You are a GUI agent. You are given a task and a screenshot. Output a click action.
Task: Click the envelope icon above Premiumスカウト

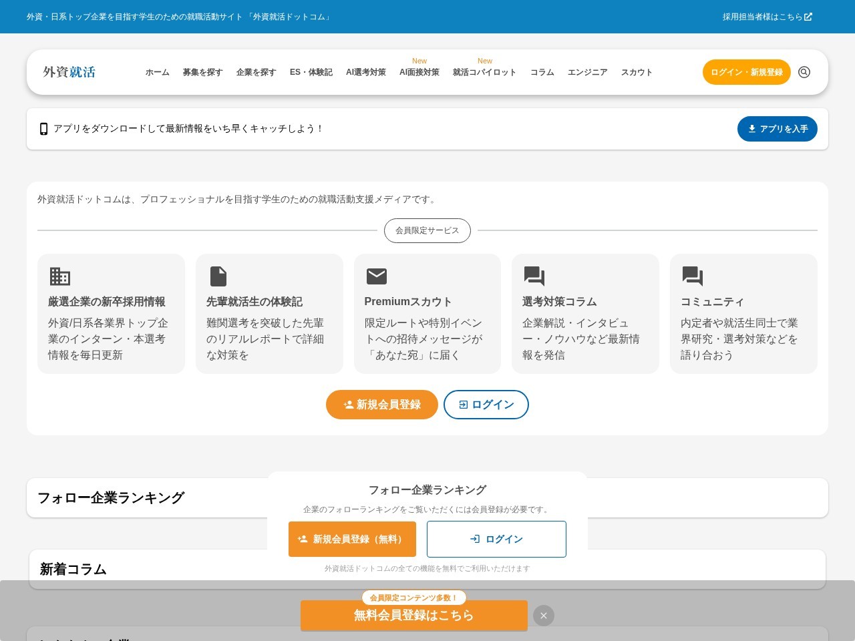(377, 276)
